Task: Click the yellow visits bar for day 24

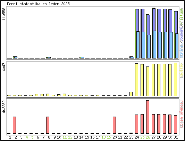Action: click(x=136, y=80)
